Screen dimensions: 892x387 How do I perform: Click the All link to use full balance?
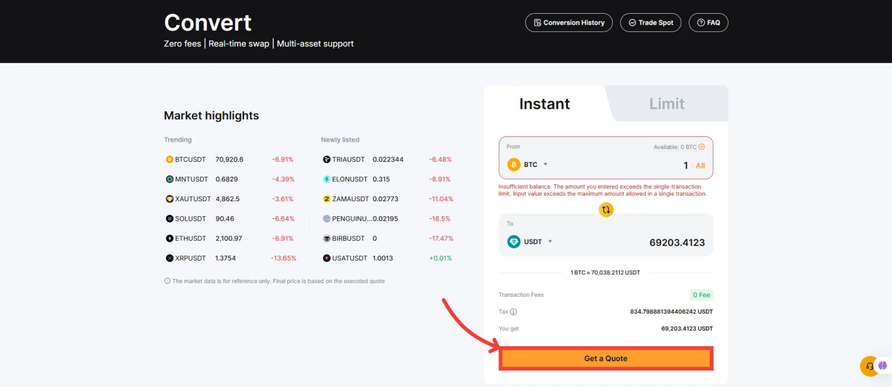(699, 165)
